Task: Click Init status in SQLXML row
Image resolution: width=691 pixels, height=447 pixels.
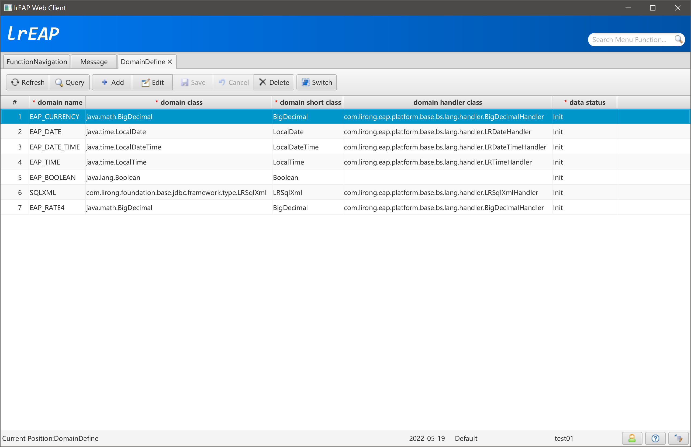Action: 585,193
